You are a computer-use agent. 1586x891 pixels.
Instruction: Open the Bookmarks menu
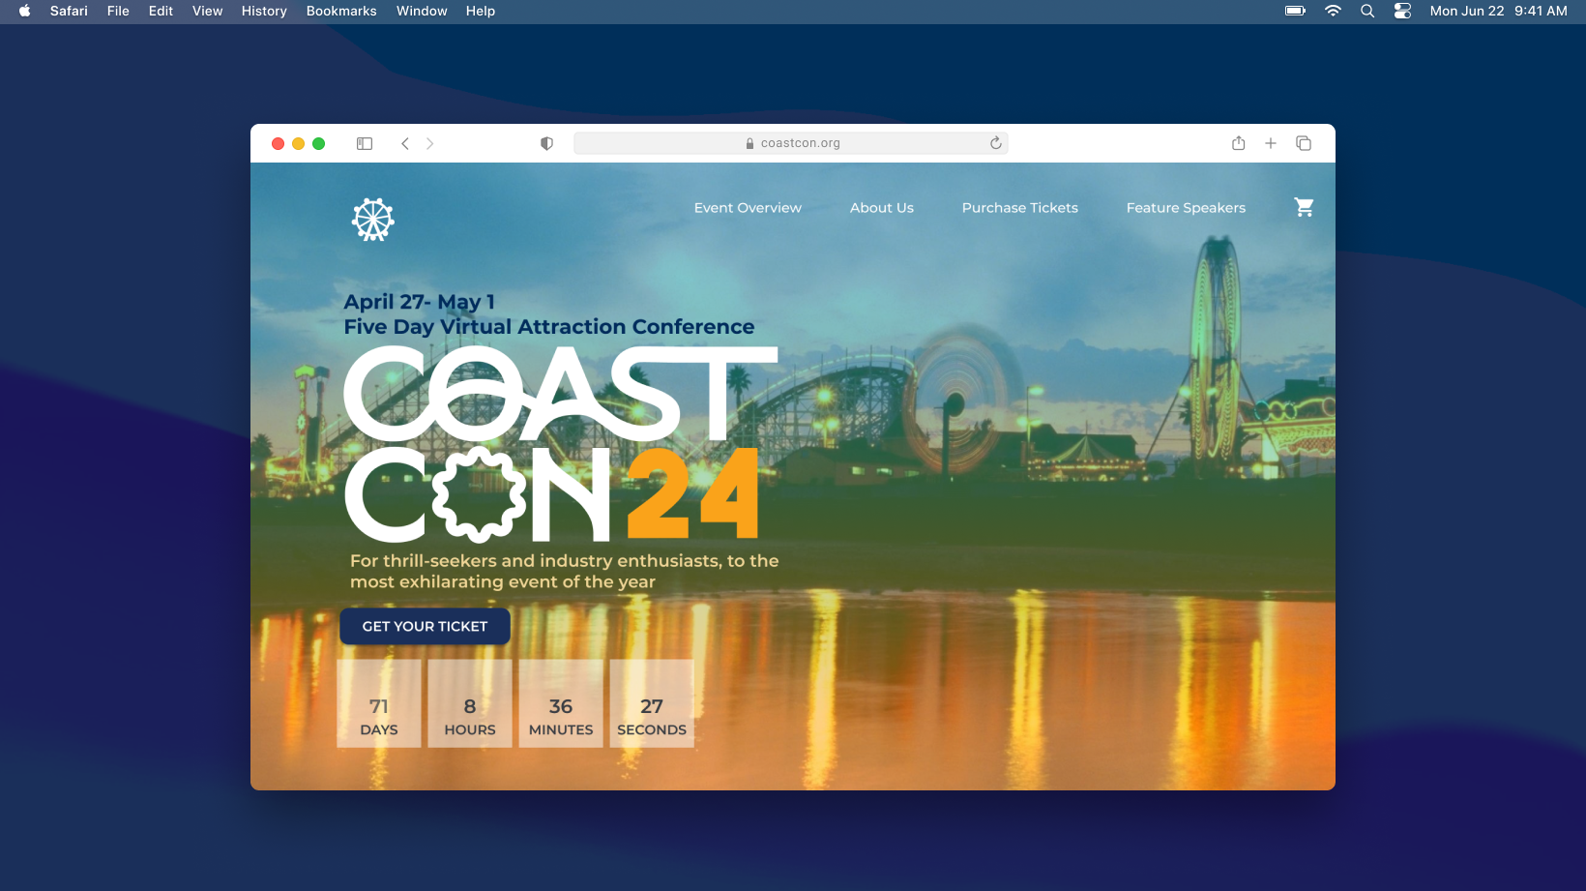(341, 11)
